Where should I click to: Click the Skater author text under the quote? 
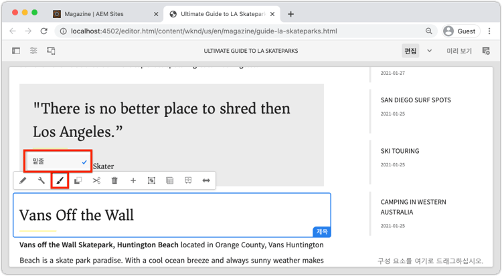[x=103, y=166]
